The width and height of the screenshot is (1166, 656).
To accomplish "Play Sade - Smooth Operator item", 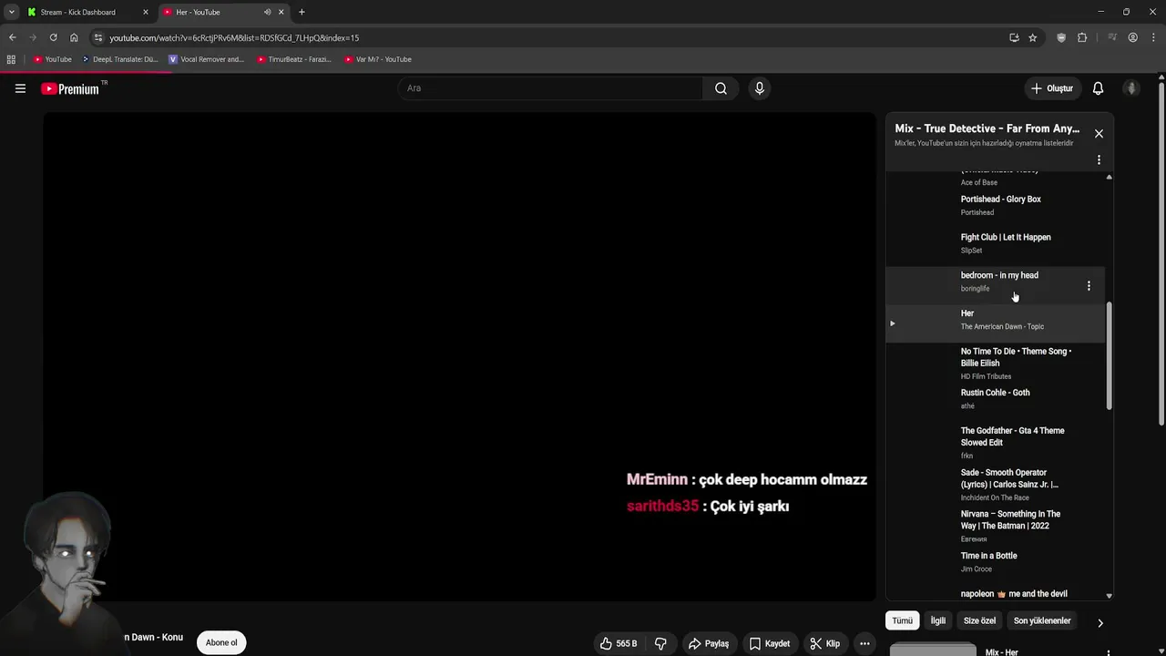I will (x=995, y=484).
